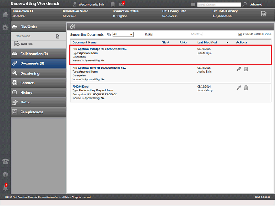Viewport: 275px width, 206px height.
Task: Click the edit transaction note icon
Action: coord(263,14)
